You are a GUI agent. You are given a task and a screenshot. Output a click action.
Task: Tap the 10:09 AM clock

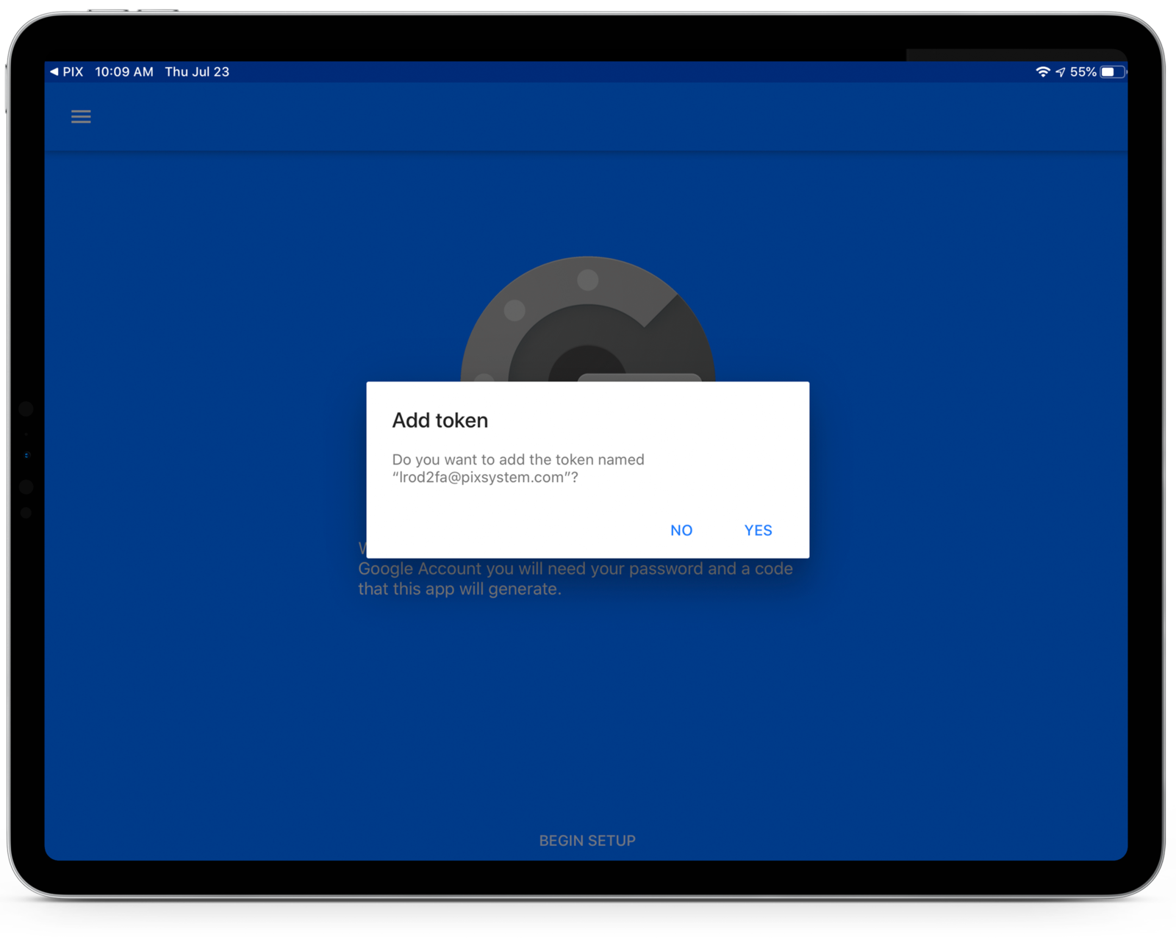point(124,72)
